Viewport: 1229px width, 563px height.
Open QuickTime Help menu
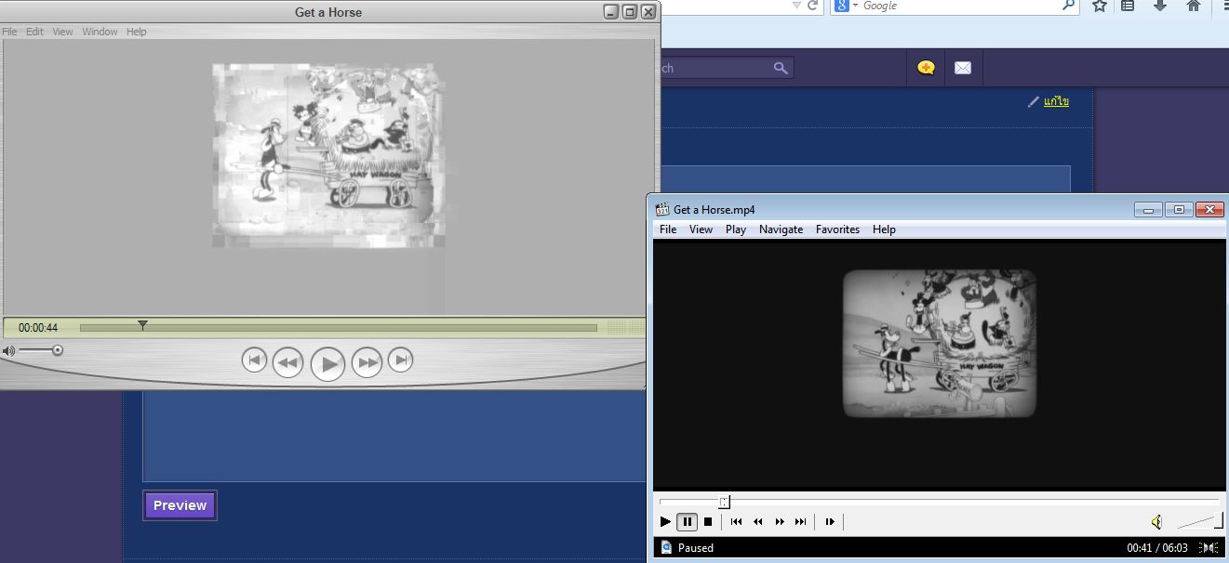coord(137,32)
